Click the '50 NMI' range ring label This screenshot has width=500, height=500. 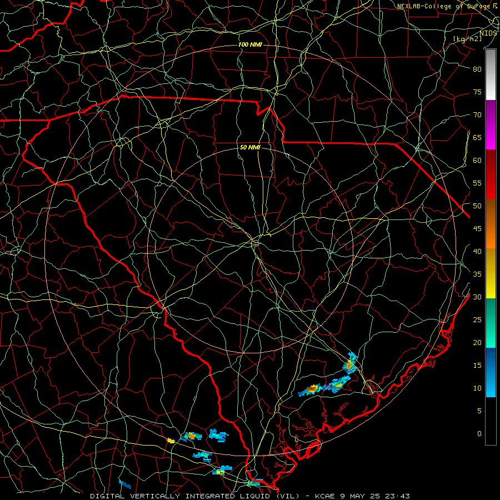click(250, 147)
